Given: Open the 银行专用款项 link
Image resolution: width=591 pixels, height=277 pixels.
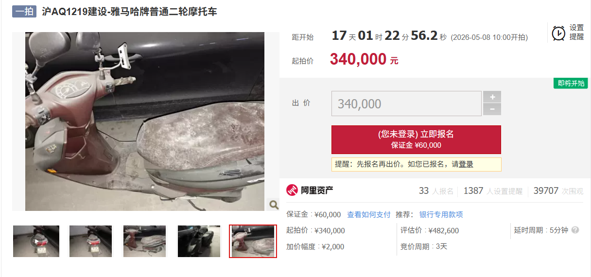Looking at the screenshot, I should tap(441, 214).
